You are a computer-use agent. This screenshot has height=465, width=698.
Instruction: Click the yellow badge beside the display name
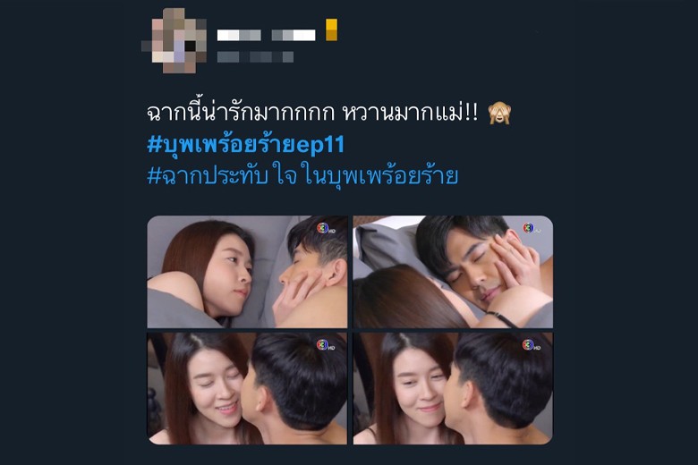coord(332,30)
